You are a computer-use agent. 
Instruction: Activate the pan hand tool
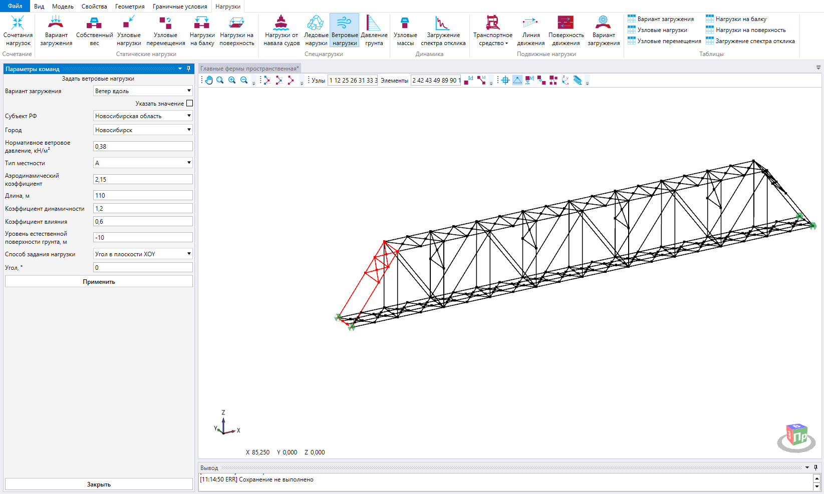pyautogui.click(x=209, y=80)
